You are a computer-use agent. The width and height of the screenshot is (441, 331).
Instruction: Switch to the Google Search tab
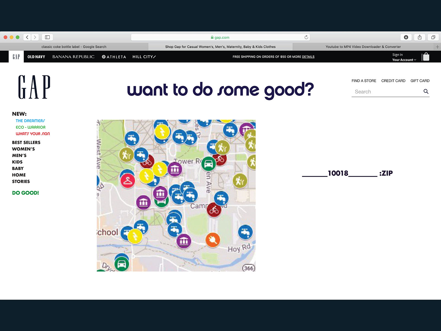click(74, 47)
